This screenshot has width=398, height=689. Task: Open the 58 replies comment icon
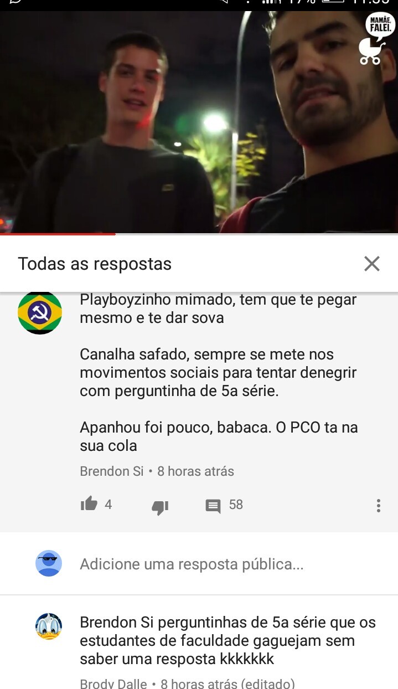pyautogui.click(x=213, y=506)
